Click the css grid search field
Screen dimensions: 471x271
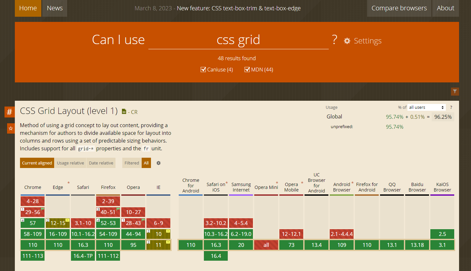tap(238, 40)
